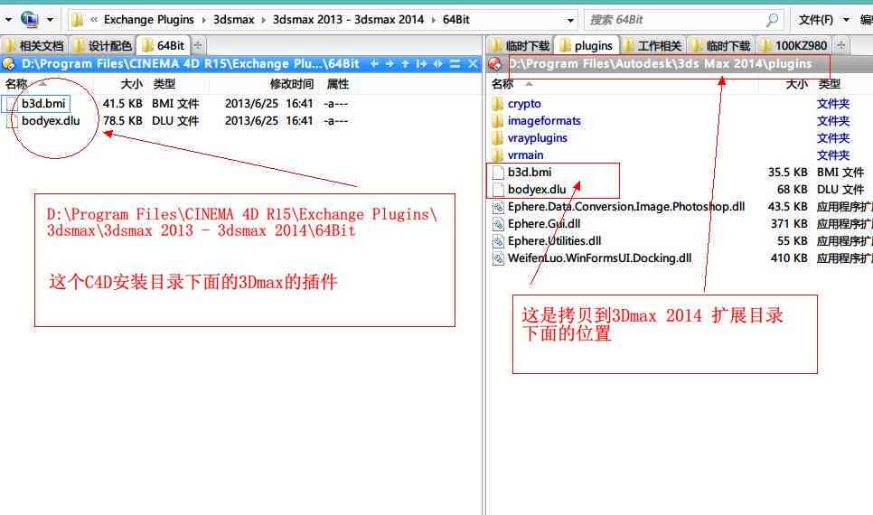Switch to the 工作相关 tab

pyautogui.click(x=653, y=46)
